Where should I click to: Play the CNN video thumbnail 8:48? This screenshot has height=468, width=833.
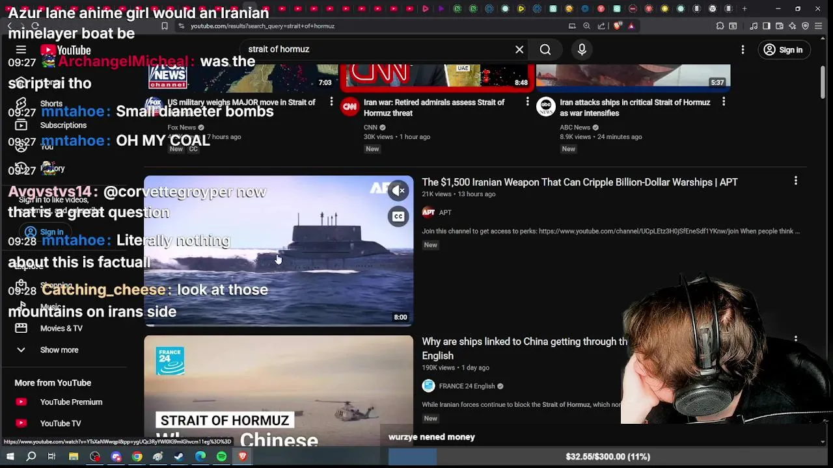tap(437, 77)
